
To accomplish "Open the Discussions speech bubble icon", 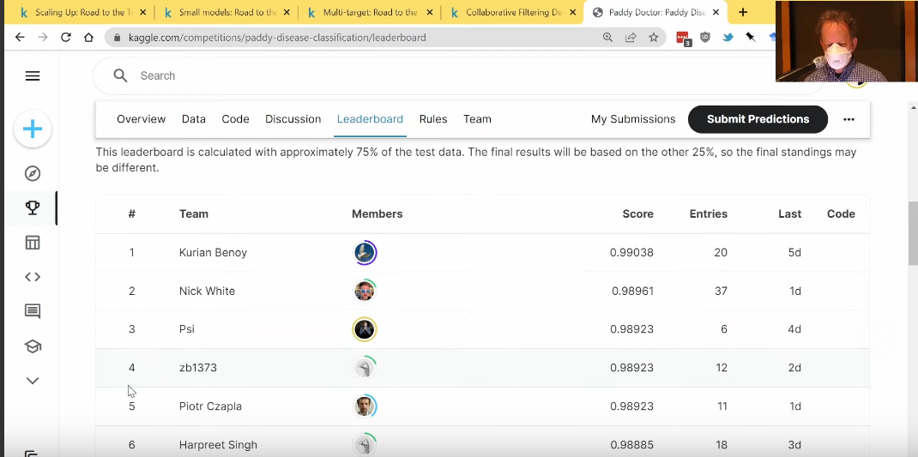I will tap(33, 311).
